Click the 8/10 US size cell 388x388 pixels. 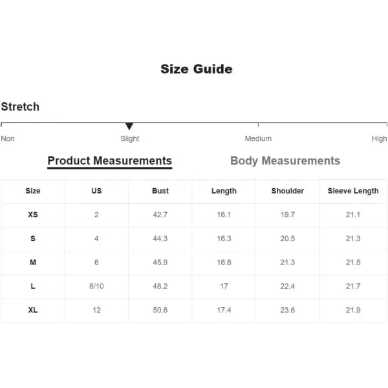click(x=96, y=286)
